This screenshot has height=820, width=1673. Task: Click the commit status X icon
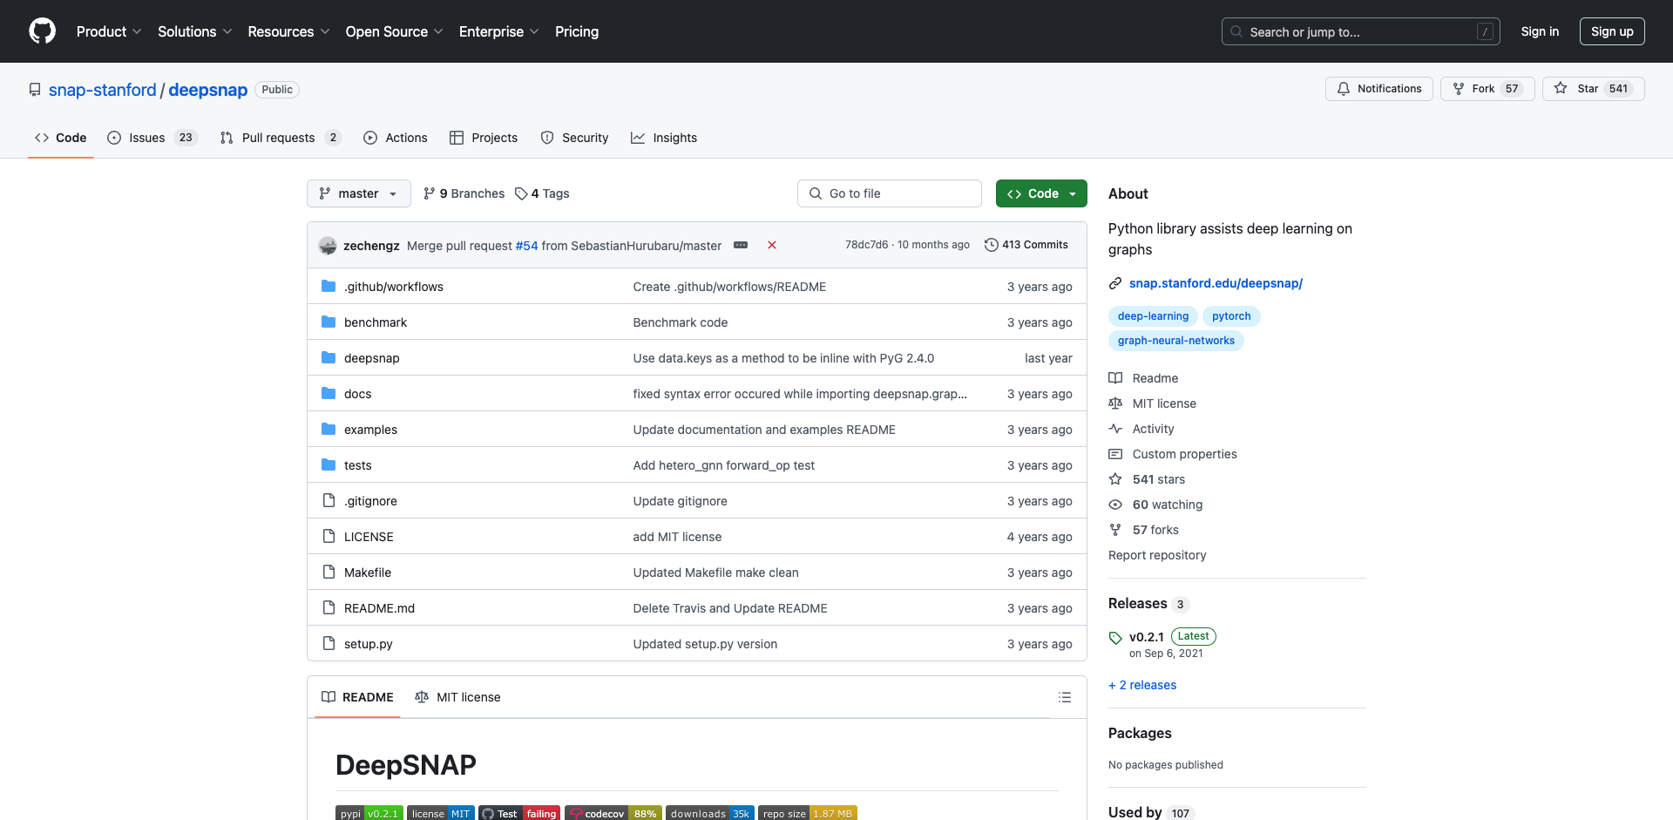[x=772, y=245]
